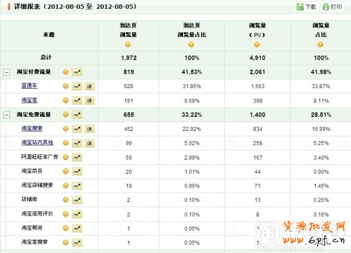Viewport: 351px width, 253px height.
Task: Show help tip for 淘宝付费流量
Action: 65,72
